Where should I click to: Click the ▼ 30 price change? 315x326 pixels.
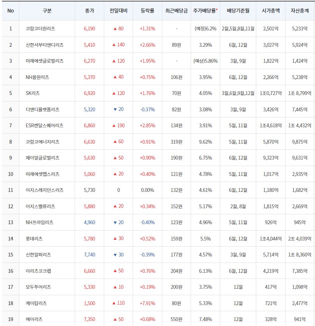(x=118, y=255)
